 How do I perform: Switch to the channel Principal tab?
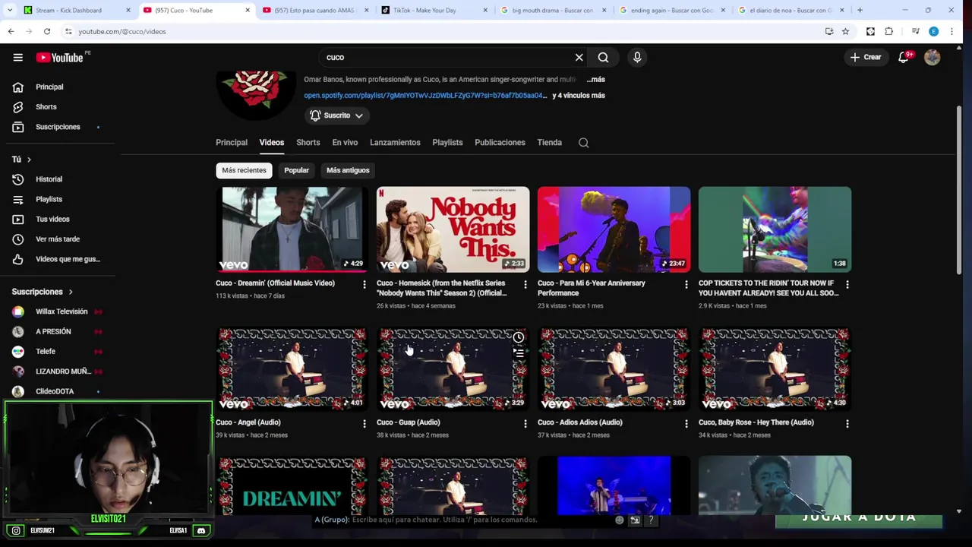pyautogui.click(x=232, y=142)
